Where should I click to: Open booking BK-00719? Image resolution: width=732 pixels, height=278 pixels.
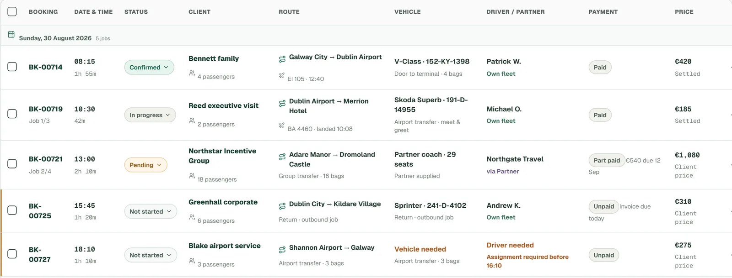[x=46, y=109]
